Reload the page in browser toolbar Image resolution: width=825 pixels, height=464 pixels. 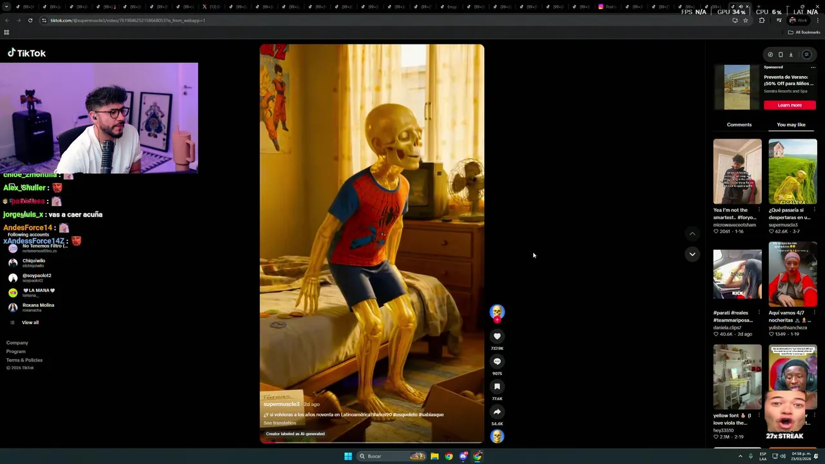30,20
